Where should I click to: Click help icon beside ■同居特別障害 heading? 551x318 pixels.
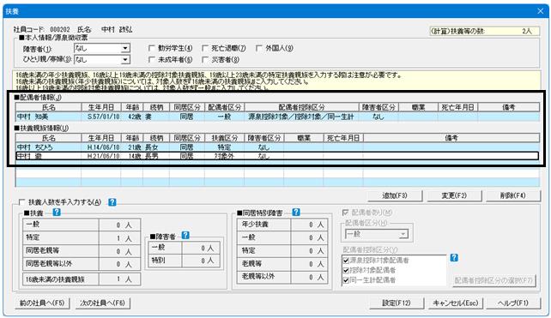pos(296,212)
